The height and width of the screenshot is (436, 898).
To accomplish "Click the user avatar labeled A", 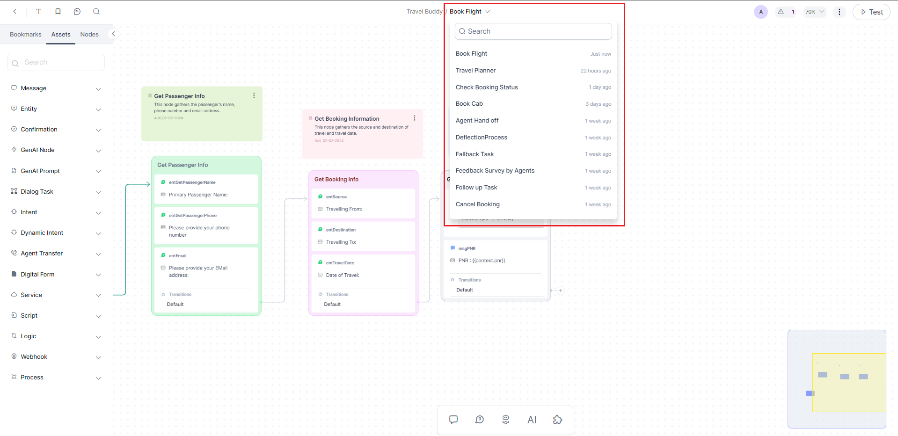I will pyautogui.click(x=761, y=12).
